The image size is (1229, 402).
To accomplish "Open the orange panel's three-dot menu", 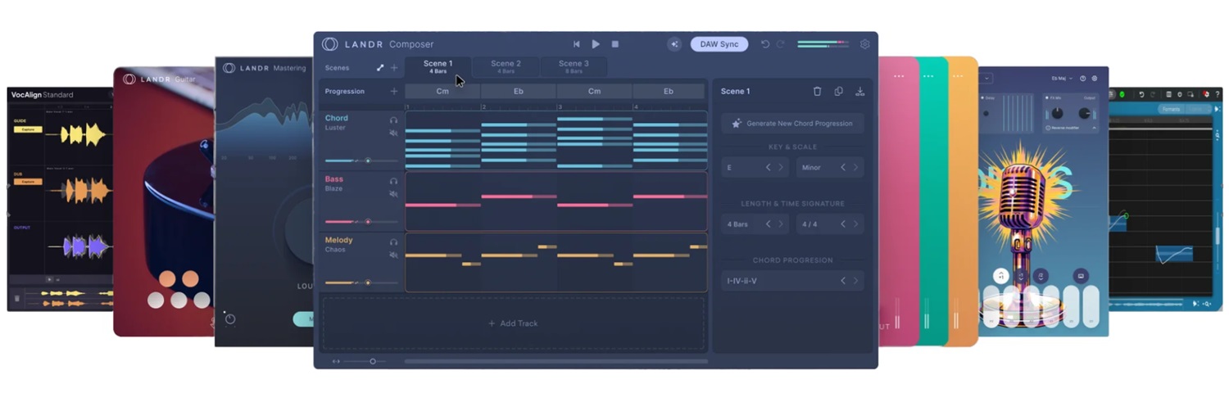I will 956,76.
